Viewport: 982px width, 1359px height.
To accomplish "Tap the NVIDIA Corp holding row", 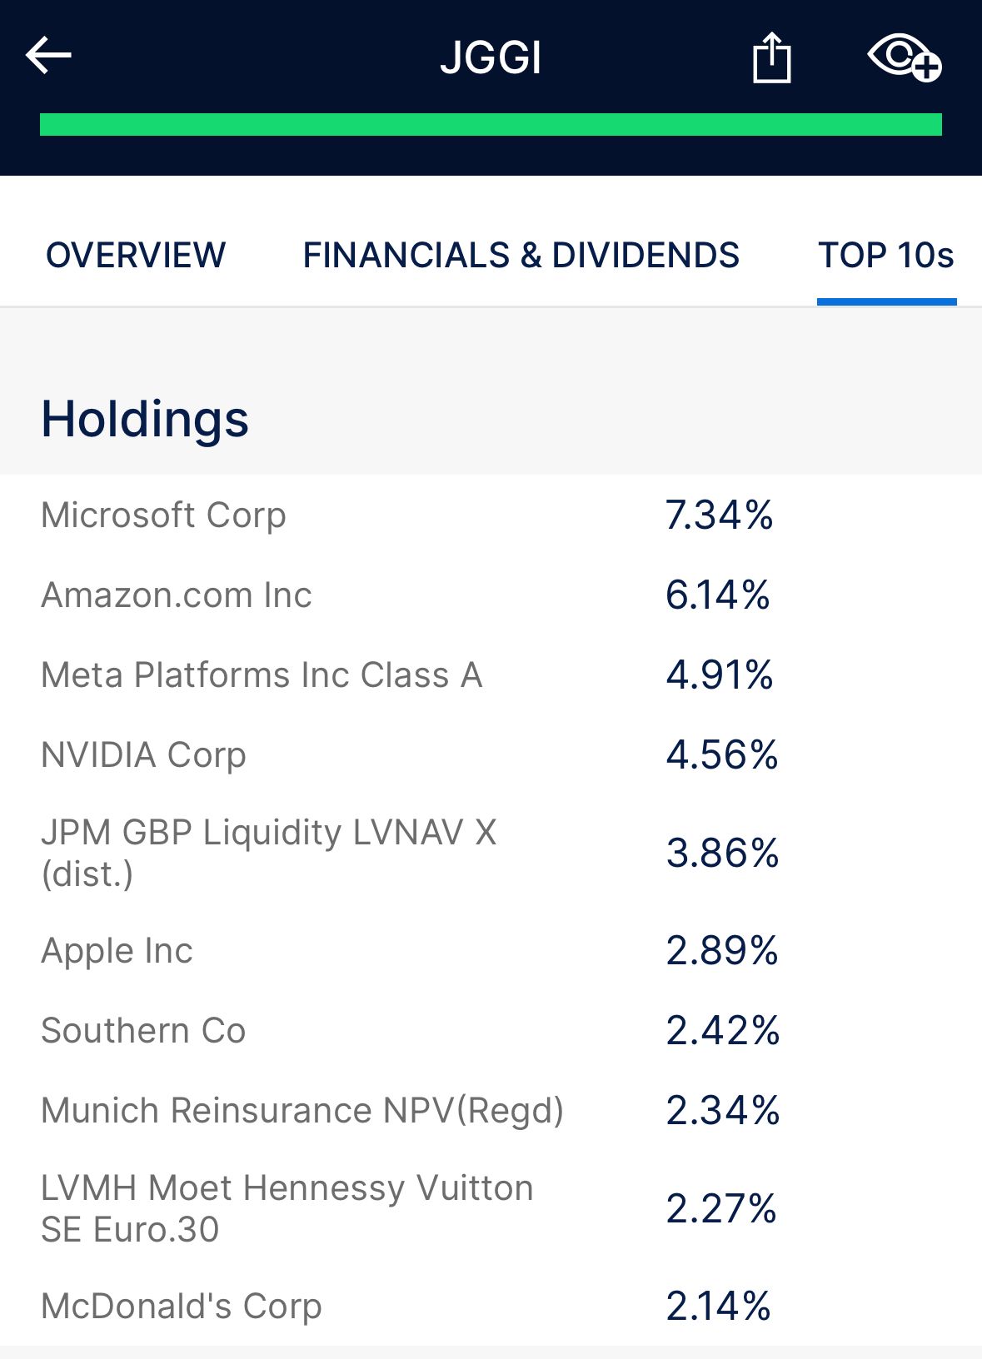I will point(143,755).
